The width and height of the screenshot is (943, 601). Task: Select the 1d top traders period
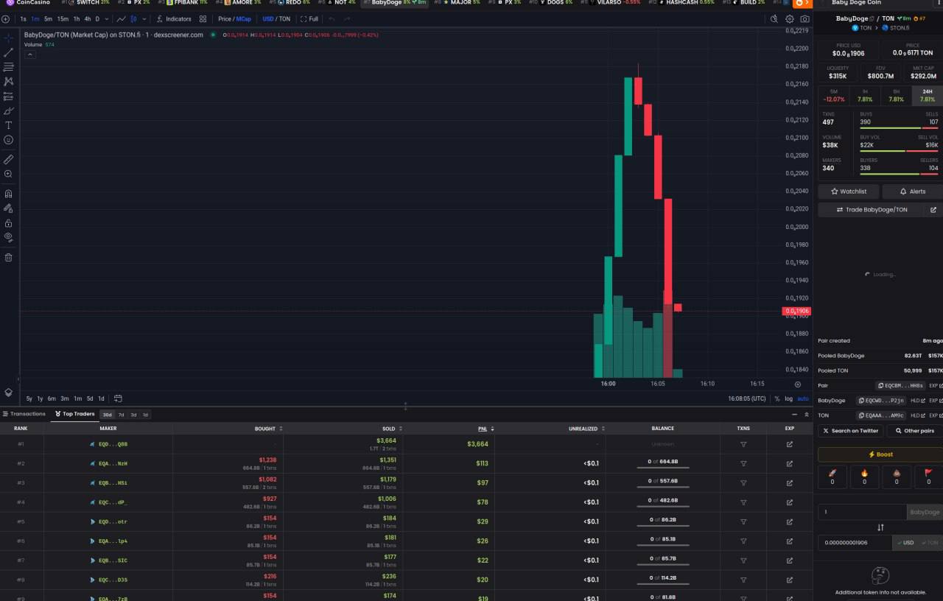click(145, 415)
